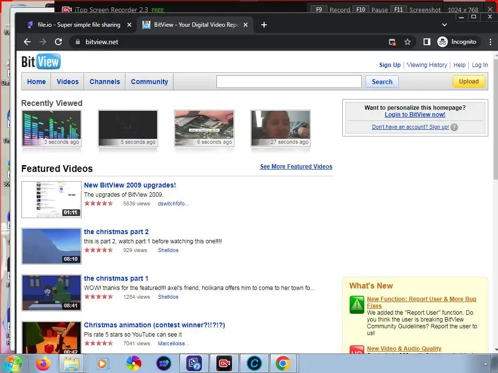Image resolution: width=498 pixels, height=373 pixels.
Task: Open recently viewed thumbnail, 27 seconds ago
Action: (281, 128)
